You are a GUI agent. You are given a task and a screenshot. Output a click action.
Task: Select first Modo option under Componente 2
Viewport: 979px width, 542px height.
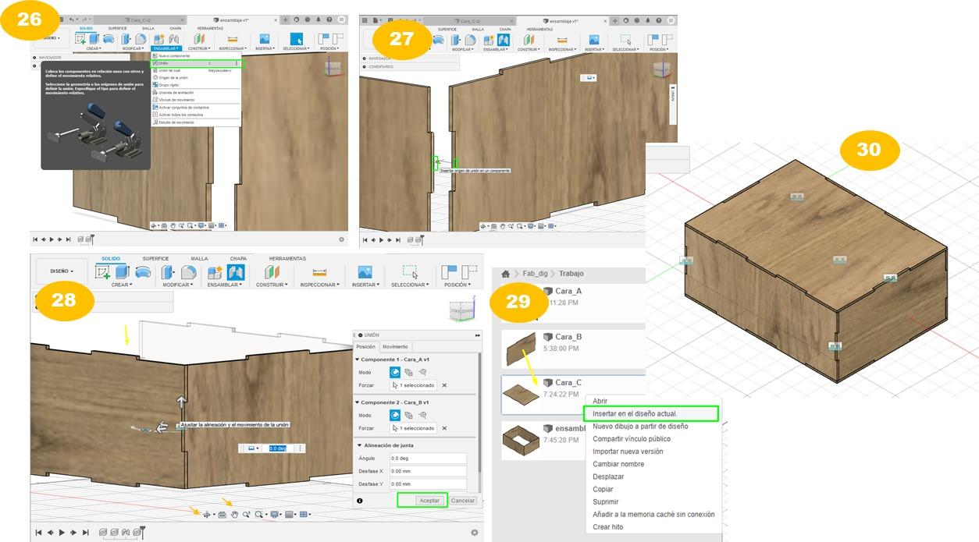point(395,415)
